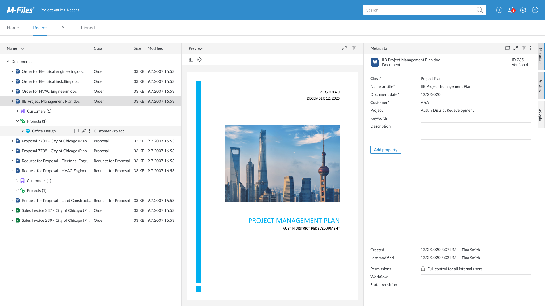Open preview settings gear icon
The height and width of the screenshot is (306, 545).
point(199,60)
